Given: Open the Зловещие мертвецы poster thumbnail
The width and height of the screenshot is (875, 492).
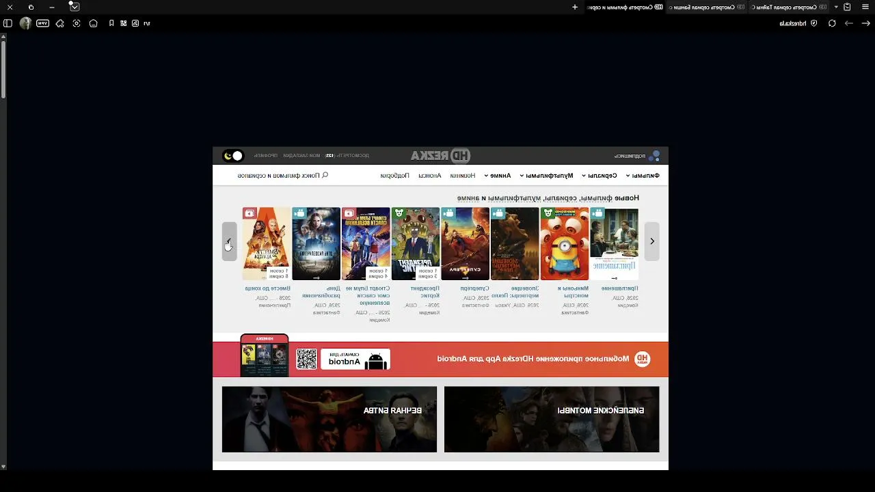Looking at the screenshot, I should click(x=515, y=244).
